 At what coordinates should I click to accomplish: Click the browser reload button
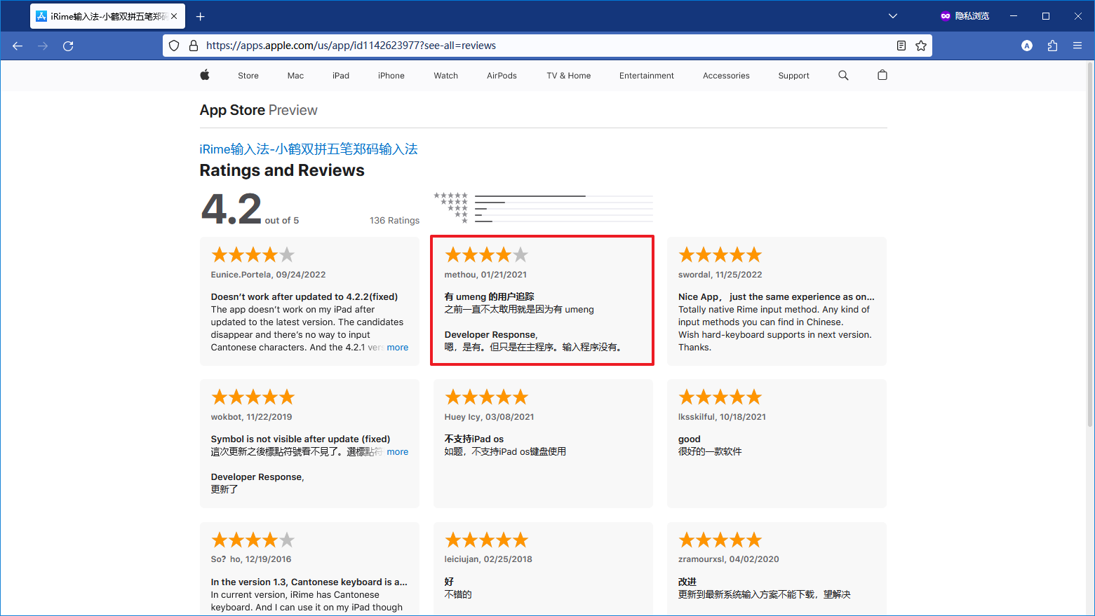click(x=68, y=46)
